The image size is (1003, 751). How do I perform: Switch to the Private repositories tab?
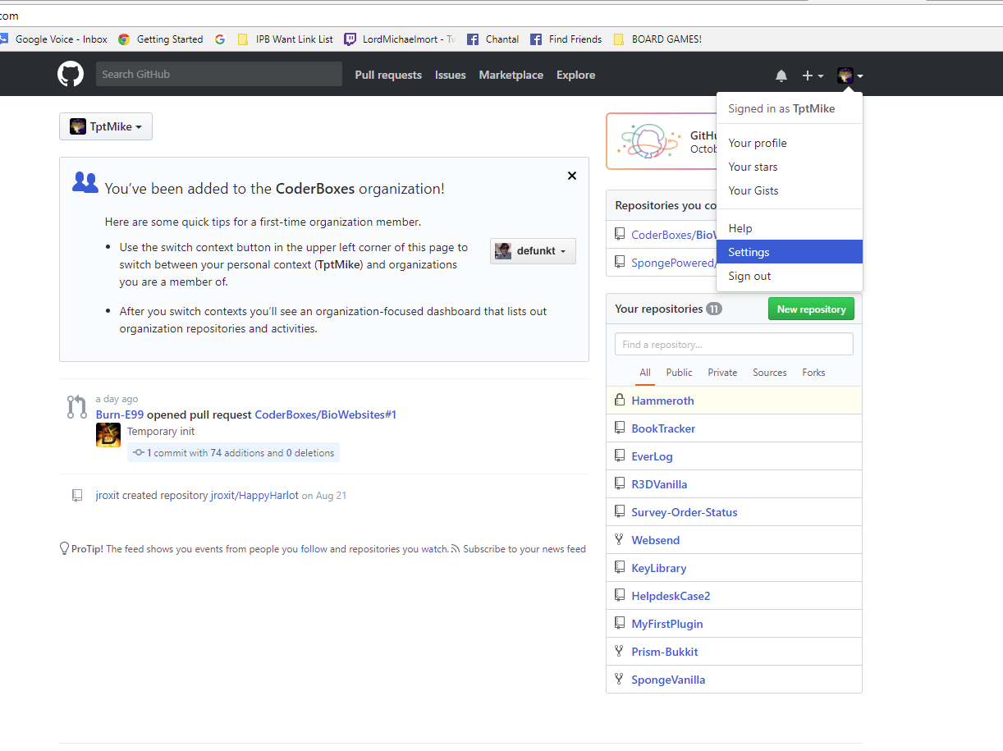point(722,373)
